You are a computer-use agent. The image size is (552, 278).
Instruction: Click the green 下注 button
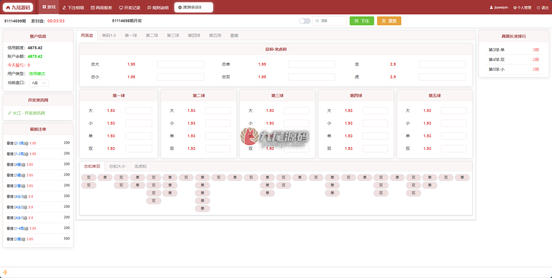tap(362, 21)
